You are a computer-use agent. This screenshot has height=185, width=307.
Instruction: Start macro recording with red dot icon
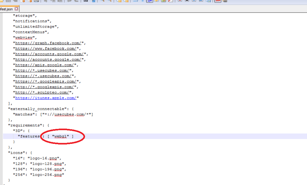180,1
